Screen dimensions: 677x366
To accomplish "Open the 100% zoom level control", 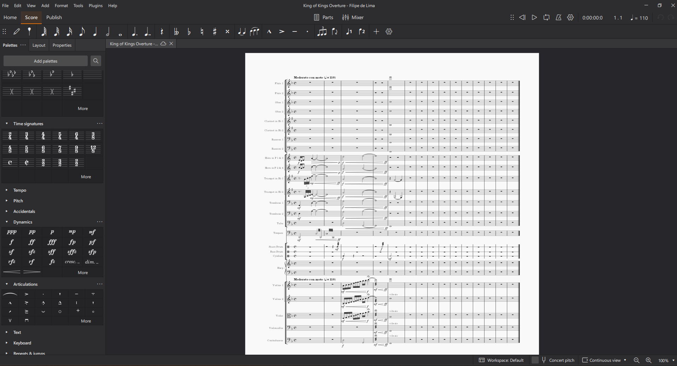I will 663,360.
